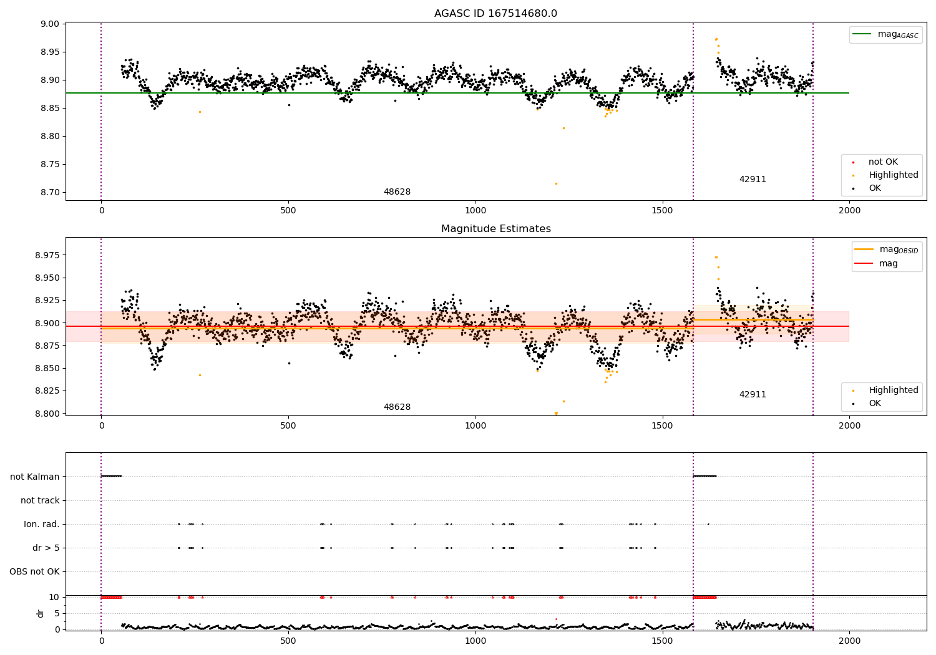The width and height of the screenshot is (936, 655).
Task: Click the 8.975 y-axis tick label
Action: tap(48, 256)
